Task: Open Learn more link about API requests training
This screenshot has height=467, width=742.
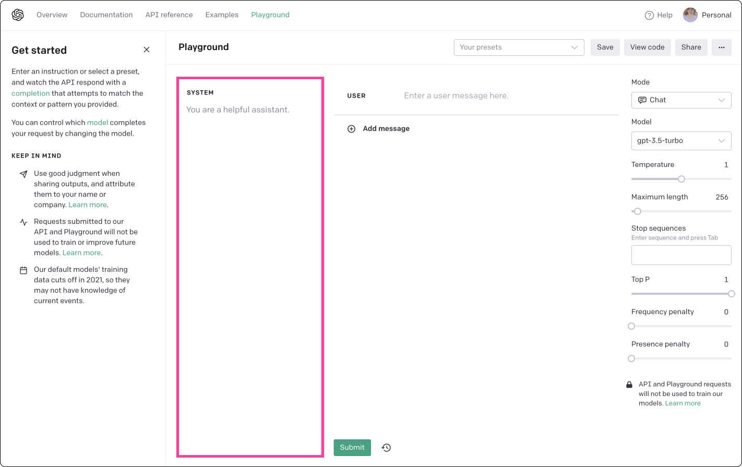Action: click(x=81, y=253)
